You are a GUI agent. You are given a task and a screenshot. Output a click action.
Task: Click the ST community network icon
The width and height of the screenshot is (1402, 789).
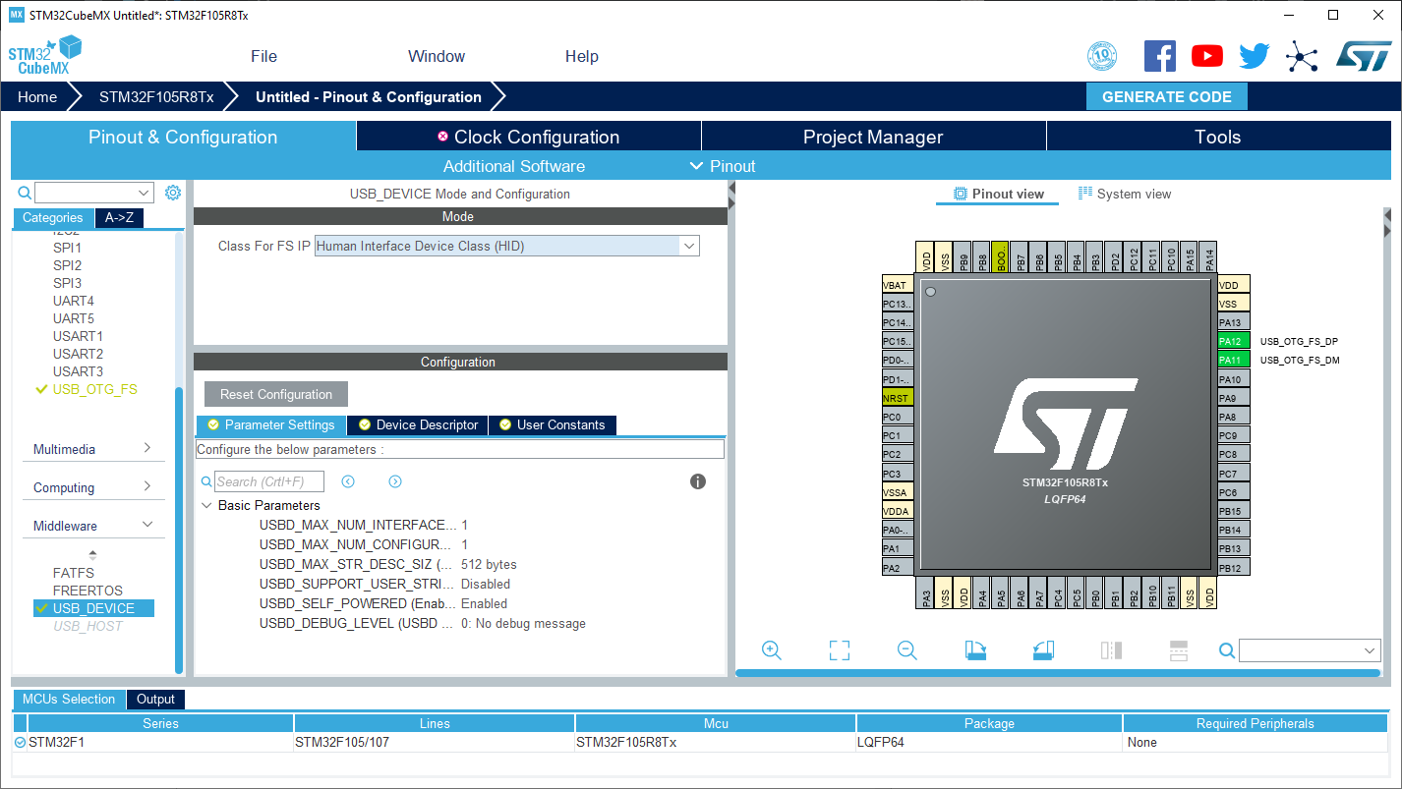(x=1302, y=56)
